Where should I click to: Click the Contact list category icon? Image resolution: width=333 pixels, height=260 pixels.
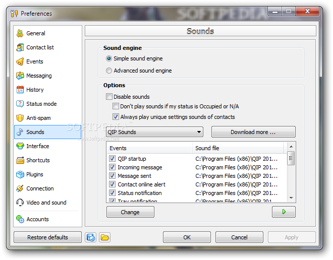(x=20, y=47)
